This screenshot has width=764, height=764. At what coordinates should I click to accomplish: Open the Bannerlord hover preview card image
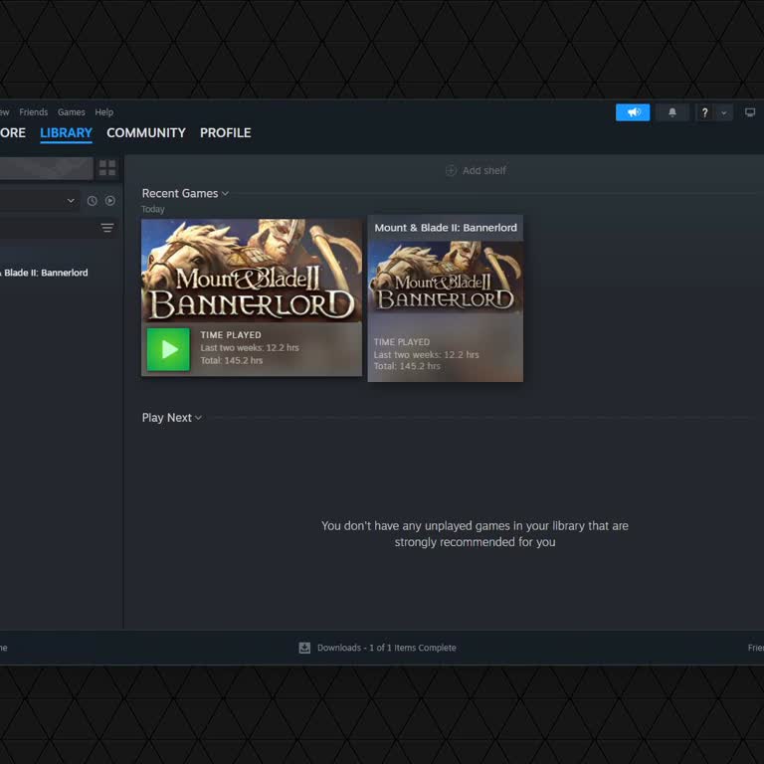446,277
